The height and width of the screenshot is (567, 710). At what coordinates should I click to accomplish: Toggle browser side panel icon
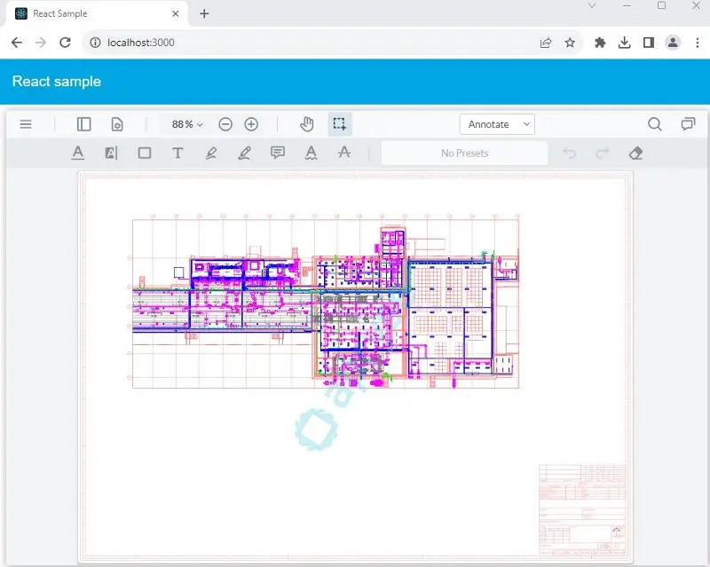(649, 43)
